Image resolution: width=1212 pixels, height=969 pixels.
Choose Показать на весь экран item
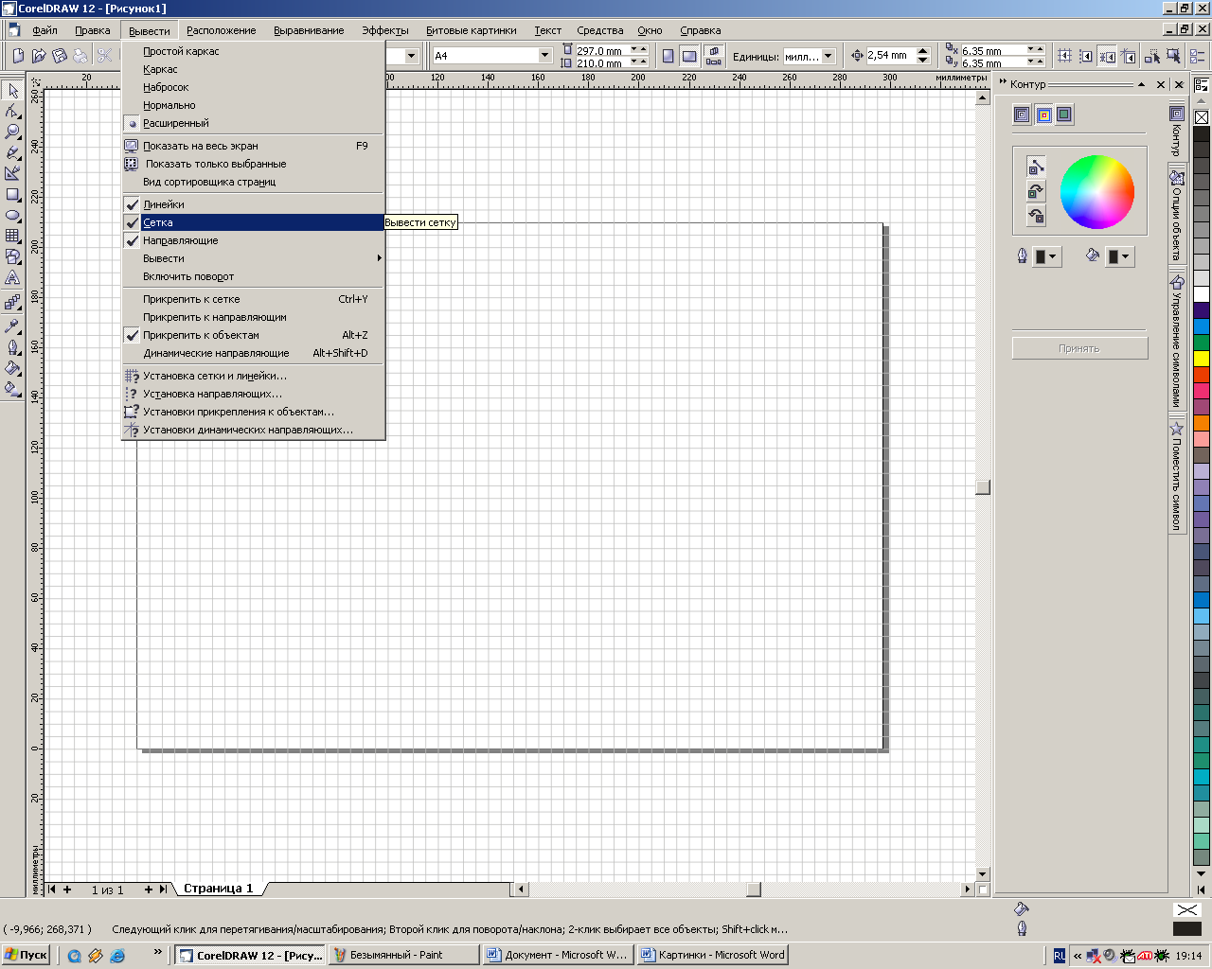pyautogui.click(x=253, y=146)
